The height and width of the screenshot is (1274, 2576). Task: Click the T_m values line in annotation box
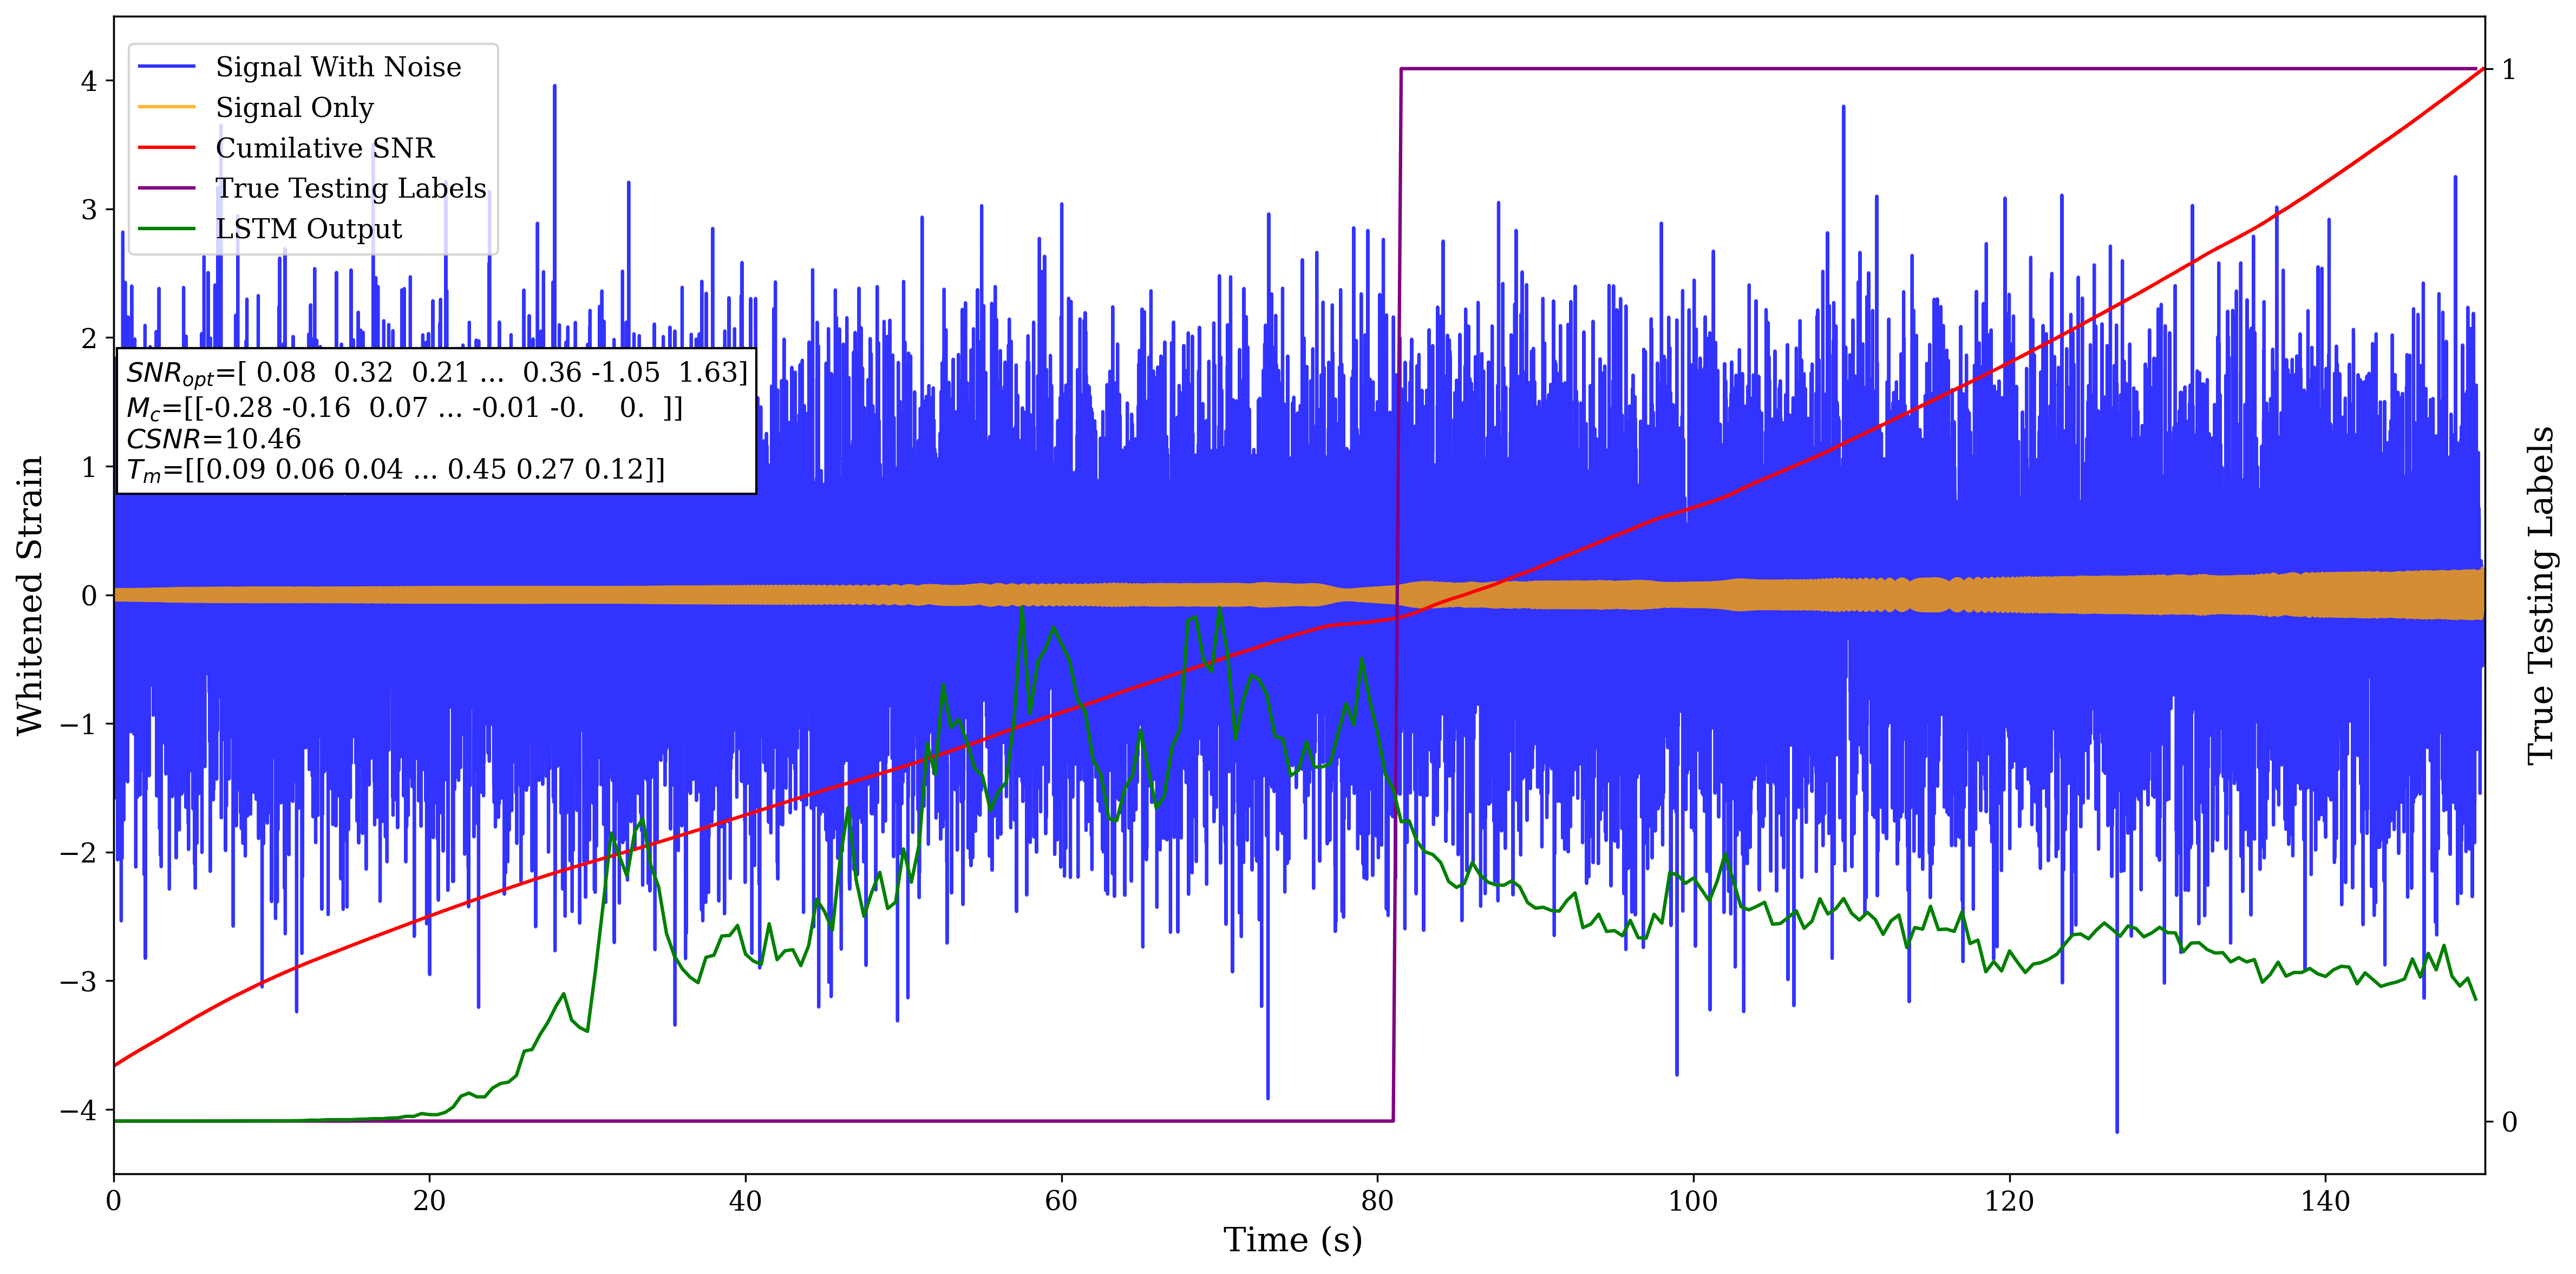click(x=395, y=470)
